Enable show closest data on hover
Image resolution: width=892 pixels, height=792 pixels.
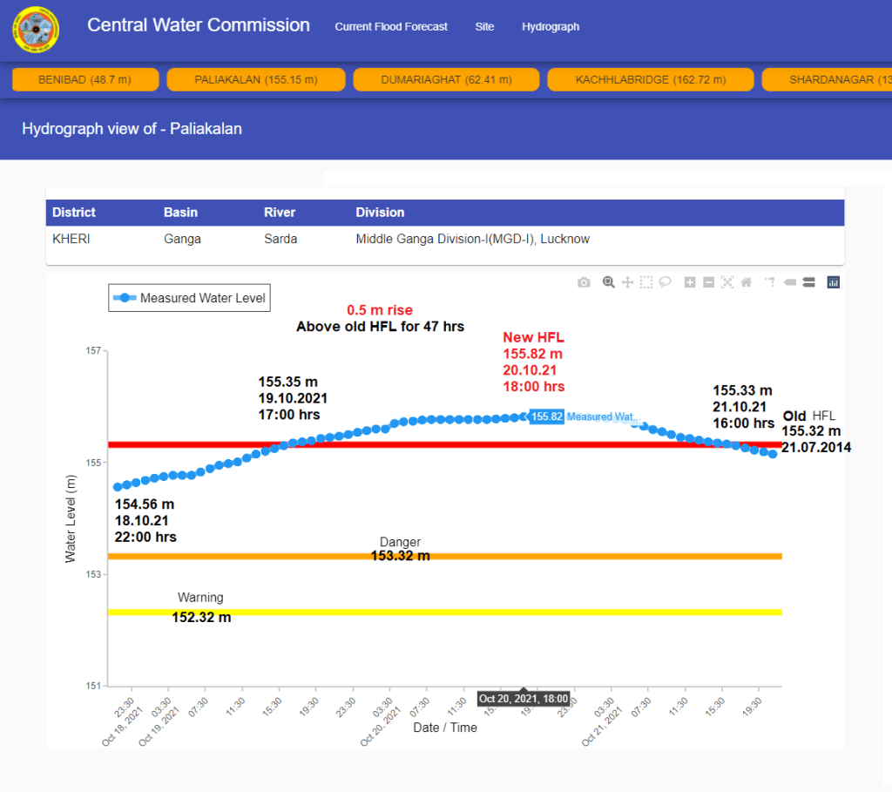point(789,282)
